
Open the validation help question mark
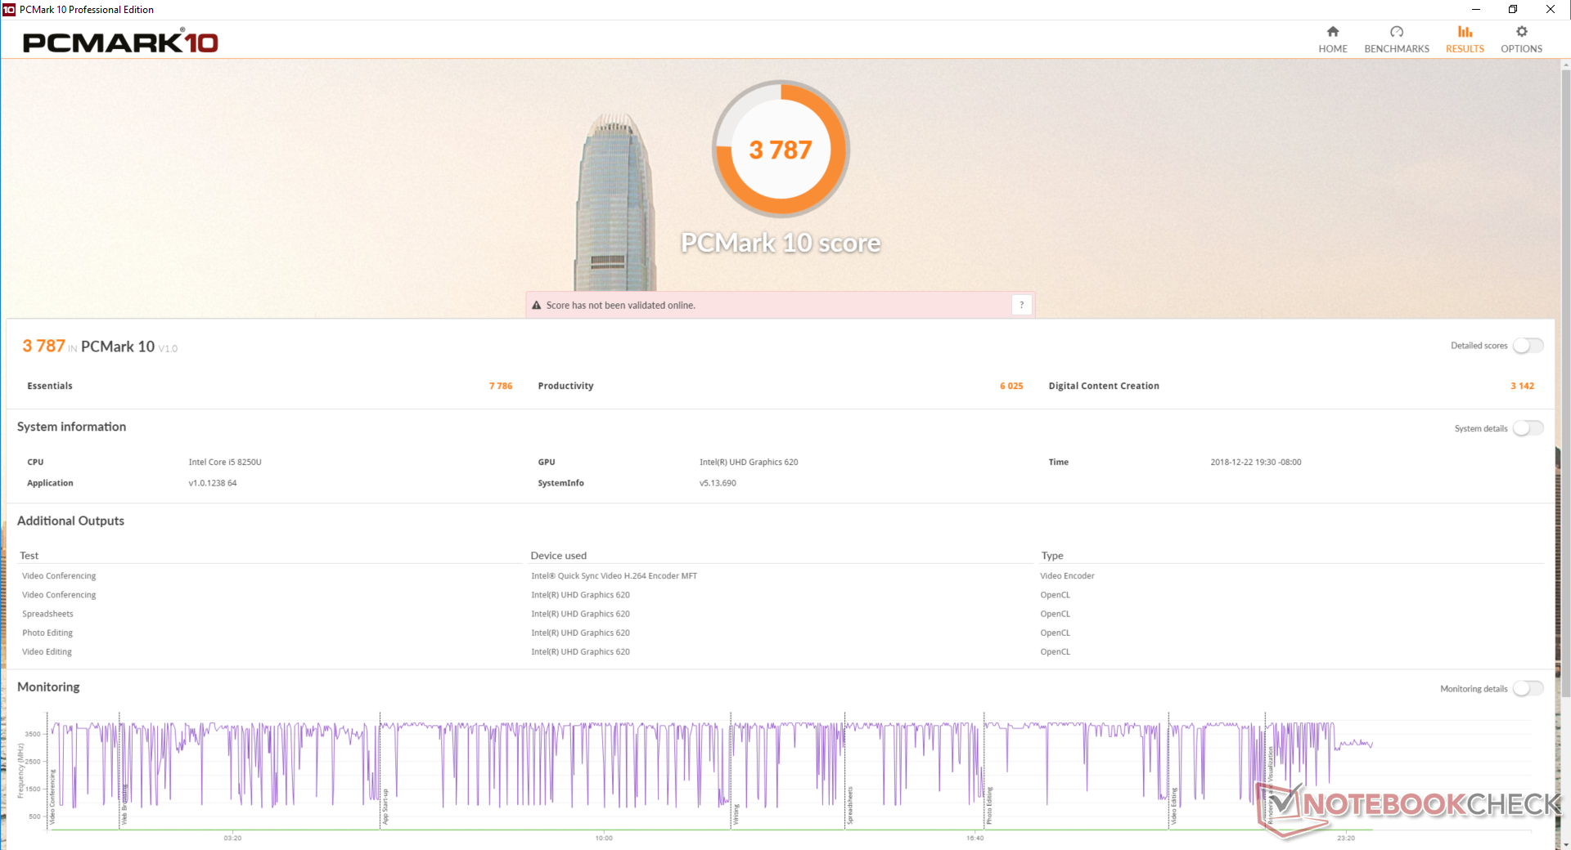point(1021,305)
